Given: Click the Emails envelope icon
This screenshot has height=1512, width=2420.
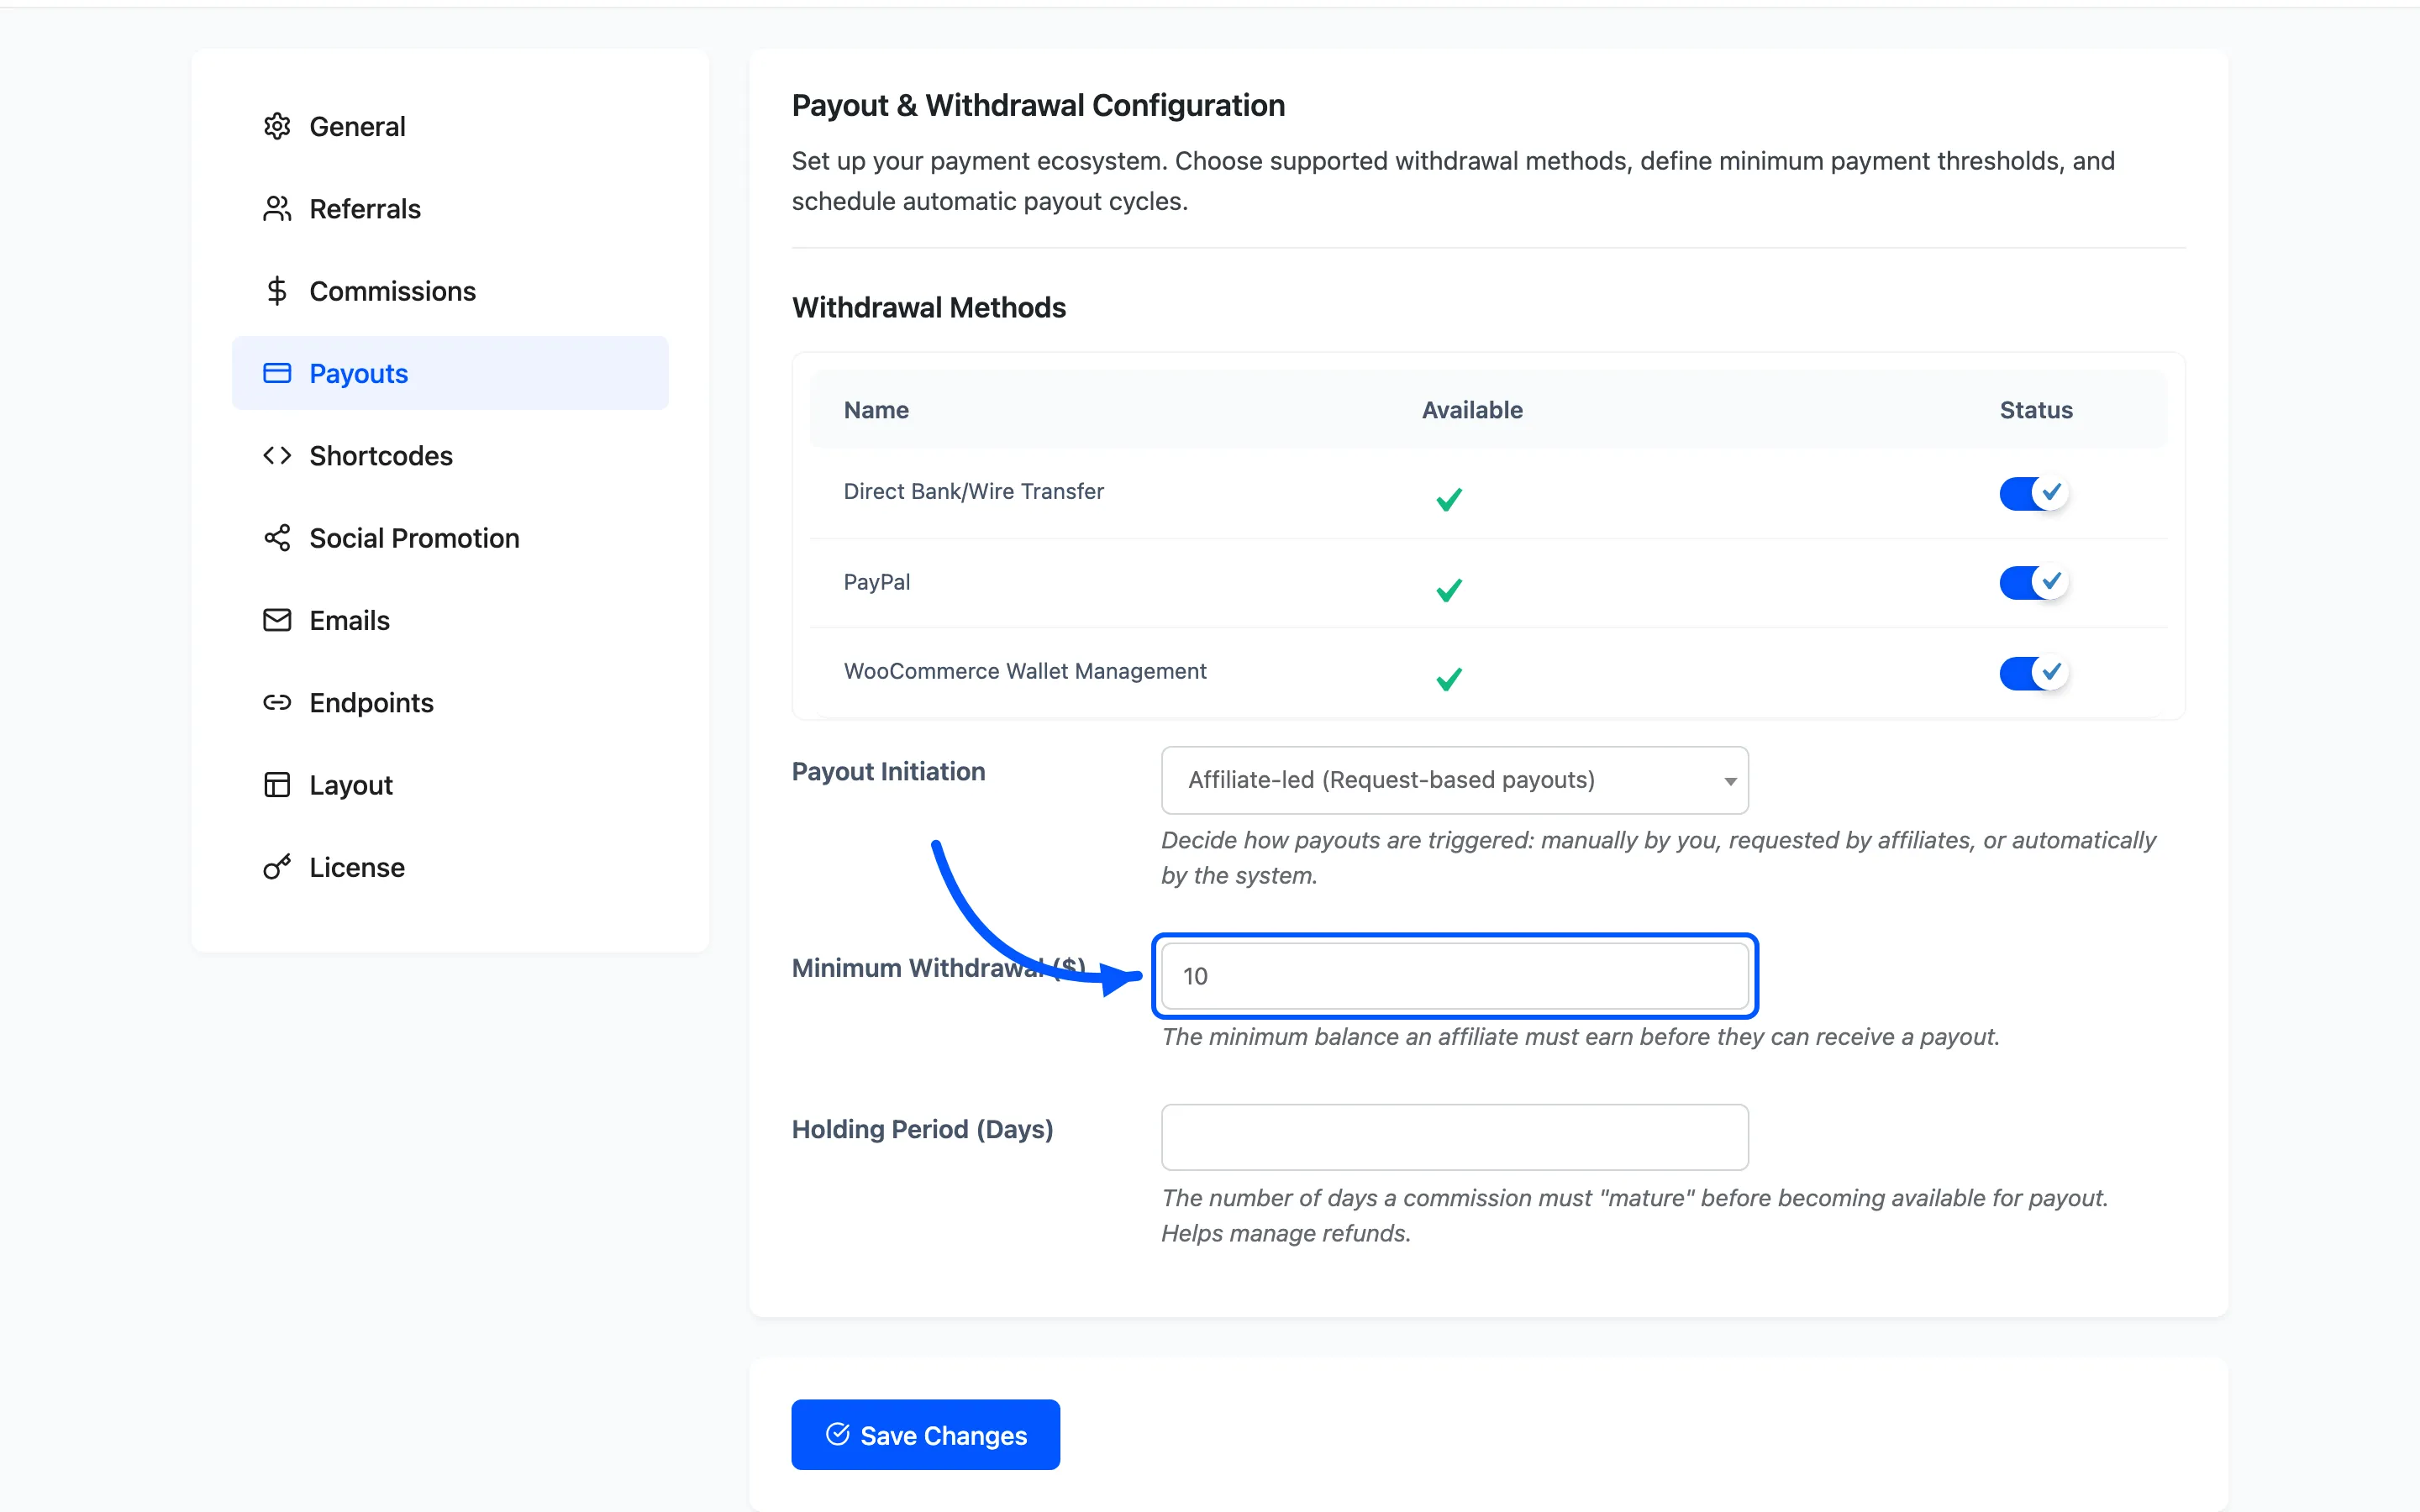Looking at the screenshot, I should (x=277, y=620).
